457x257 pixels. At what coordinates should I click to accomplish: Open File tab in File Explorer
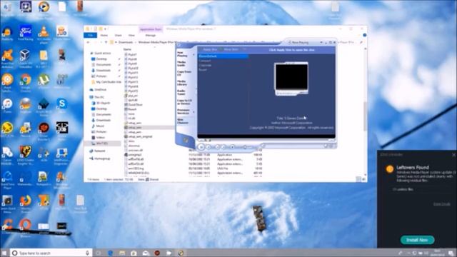91,35
